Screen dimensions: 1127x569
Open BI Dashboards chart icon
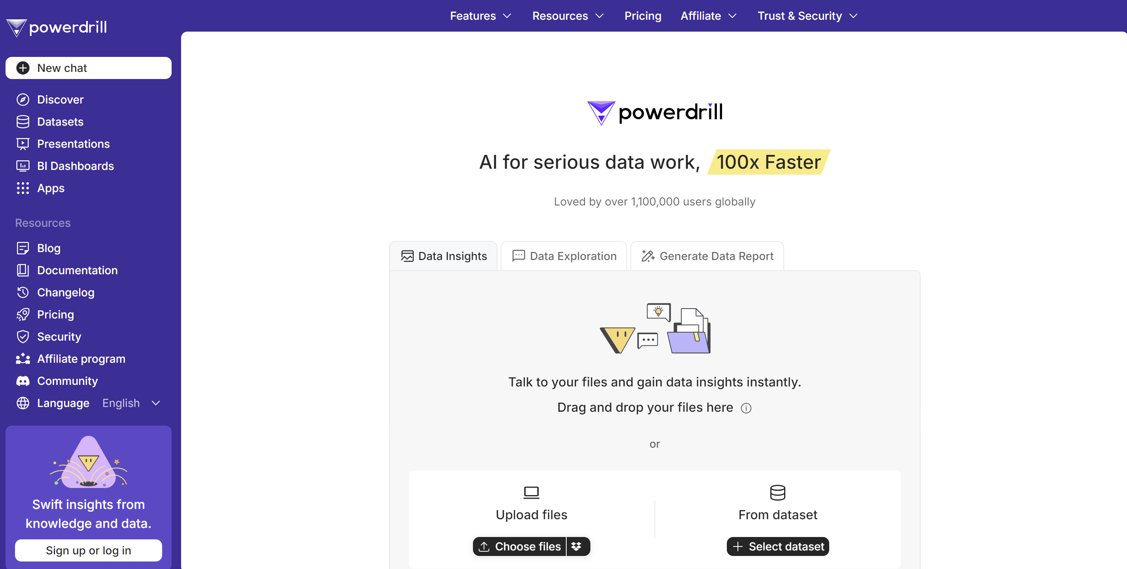(23, 166)
